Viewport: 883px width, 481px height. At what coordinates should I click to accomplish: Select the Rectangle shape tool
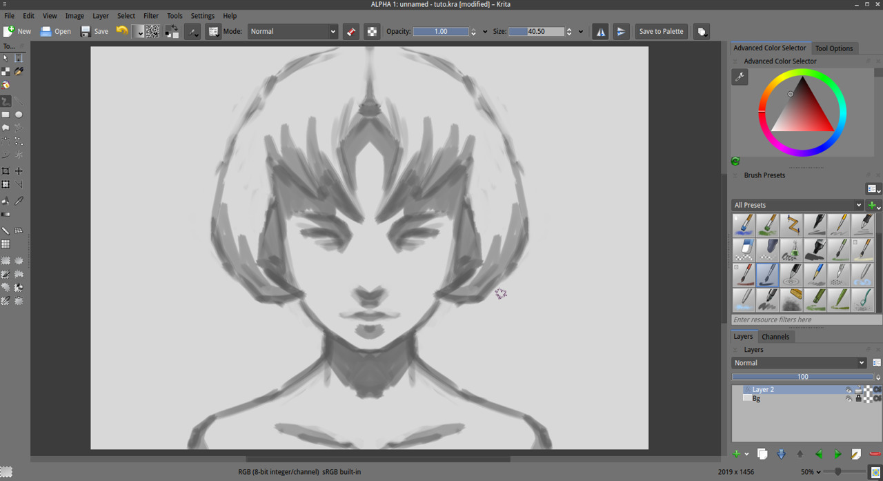point(6,115)
